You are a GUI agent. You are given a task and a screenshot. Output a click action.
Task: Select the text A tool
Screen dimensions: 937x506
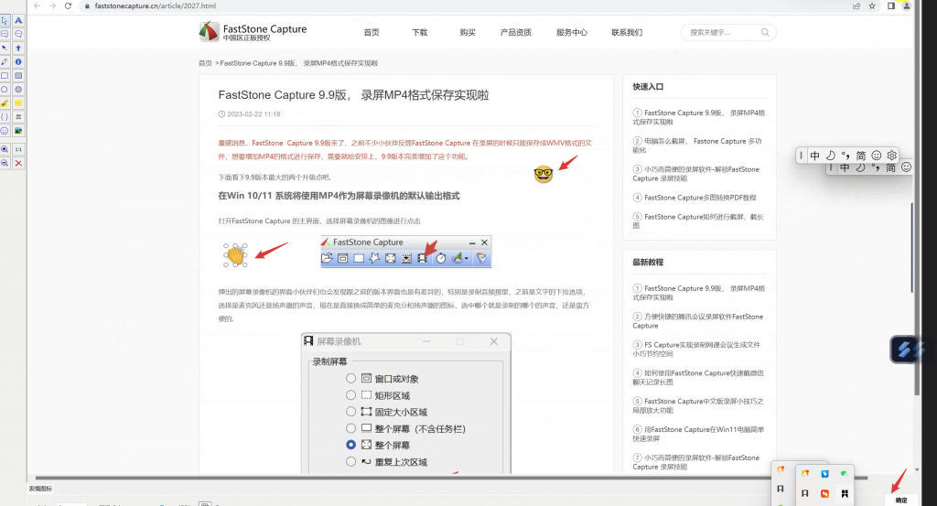18,20
